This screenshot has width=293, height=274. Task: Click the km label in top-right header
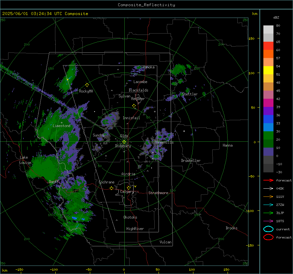[255, 14]
